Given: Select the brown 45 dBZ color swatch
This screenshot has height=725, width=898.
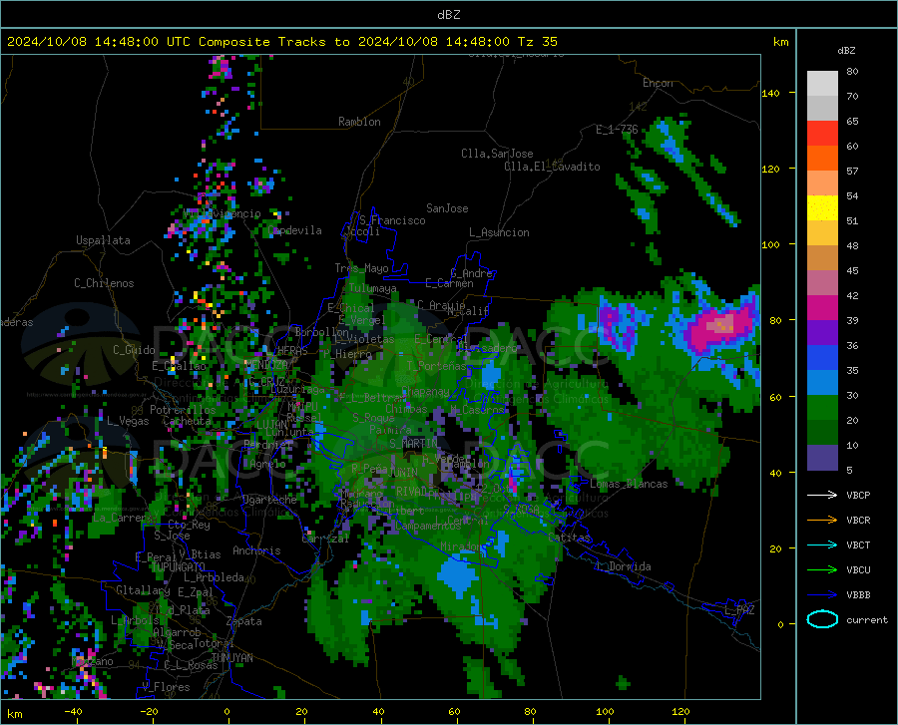Looking at the screenshot, I should [x=822, y=258].
